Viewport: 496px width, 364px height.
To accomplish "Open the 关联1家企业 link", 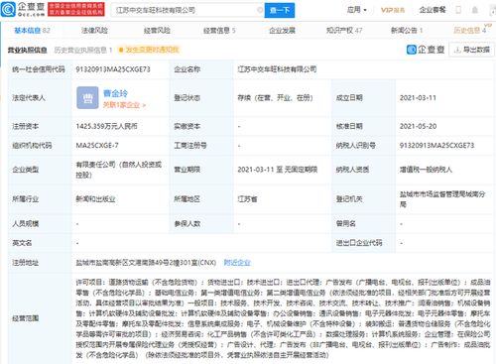I will pyautogui.click(x=124, y=105).
